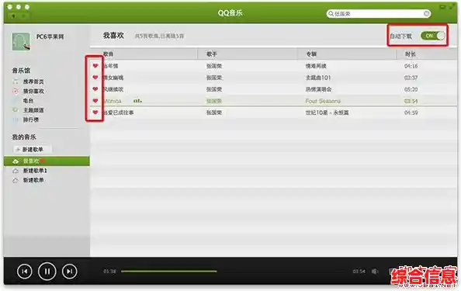Click the song count text beside 我喜欢
461x291 pixels.
159,36
